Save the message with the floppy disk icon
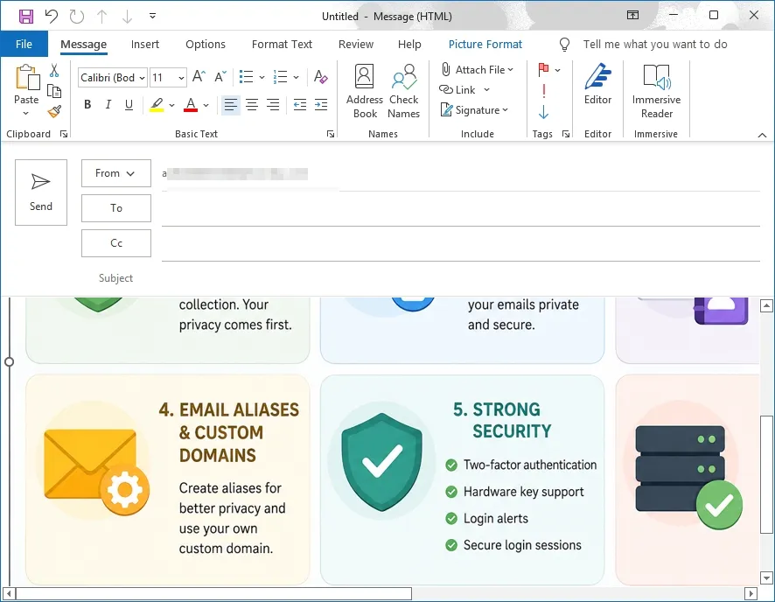Screen dimensions: 775x602 tap(26, 17)
